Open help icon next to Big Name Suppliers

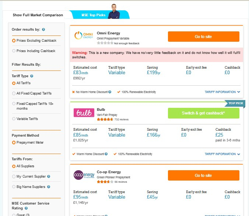tap(49, 187)
